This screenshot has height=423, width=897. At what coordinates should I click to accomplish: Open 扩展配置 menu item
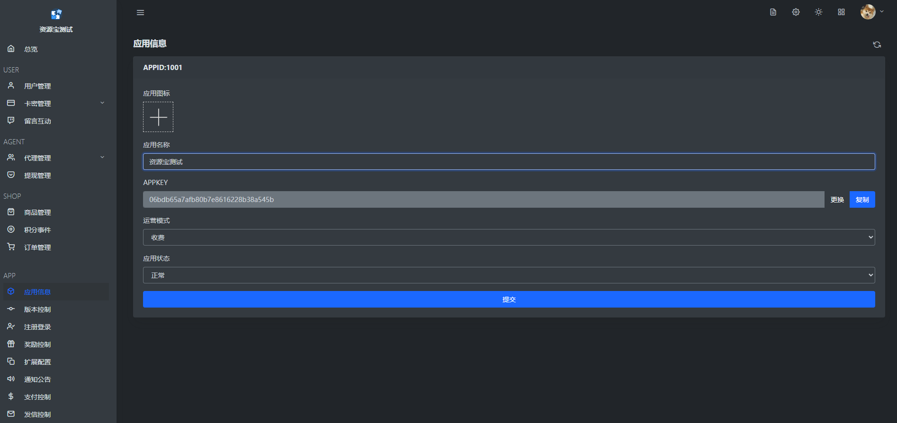(56, 361)
